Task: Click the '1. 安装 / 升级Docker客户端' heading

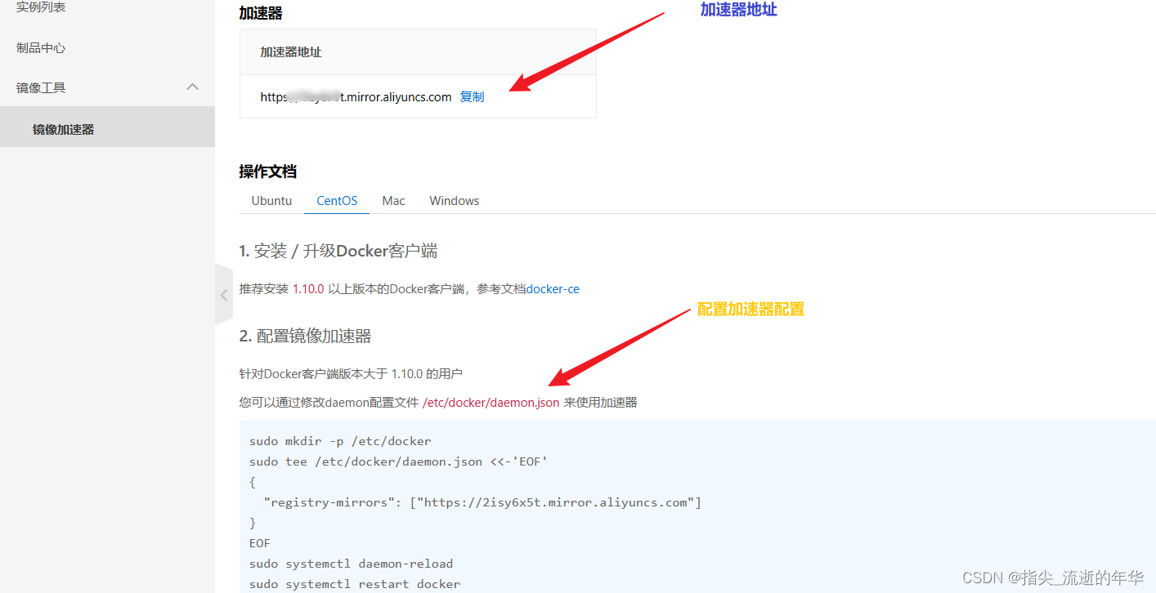Action: pos(338,251)
